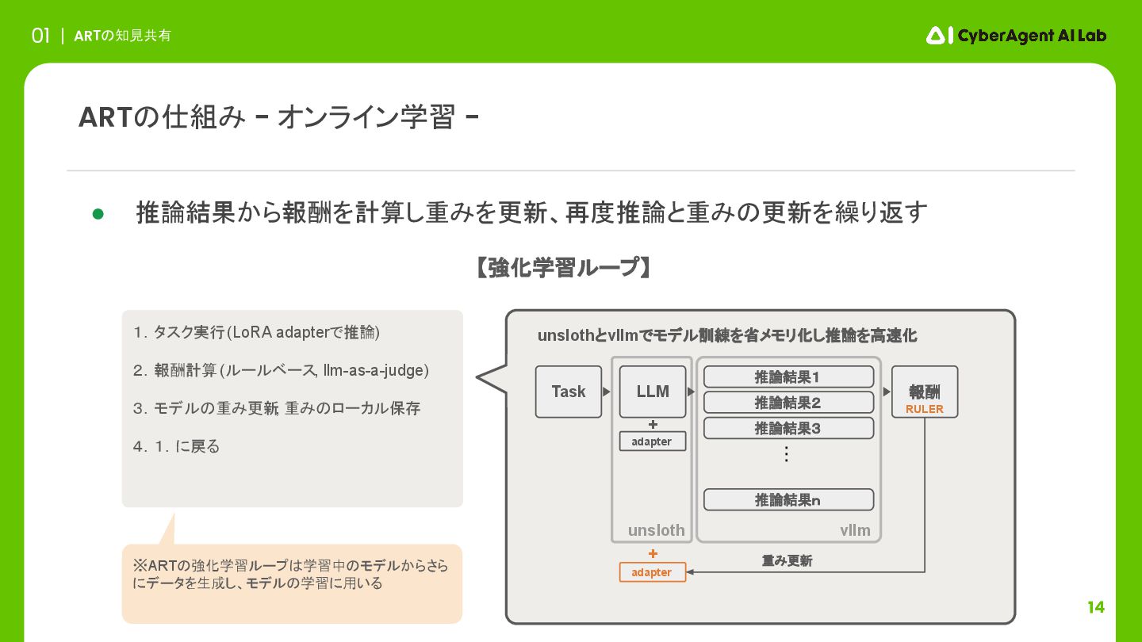Click the CyberAgent AI Lab logo

1016,36
